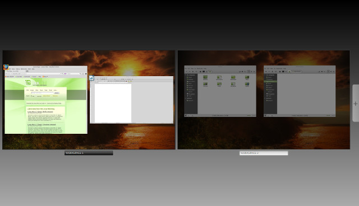Click the LibreOffice Writer icon badge
359x206 pixels.
coord(91,78)
